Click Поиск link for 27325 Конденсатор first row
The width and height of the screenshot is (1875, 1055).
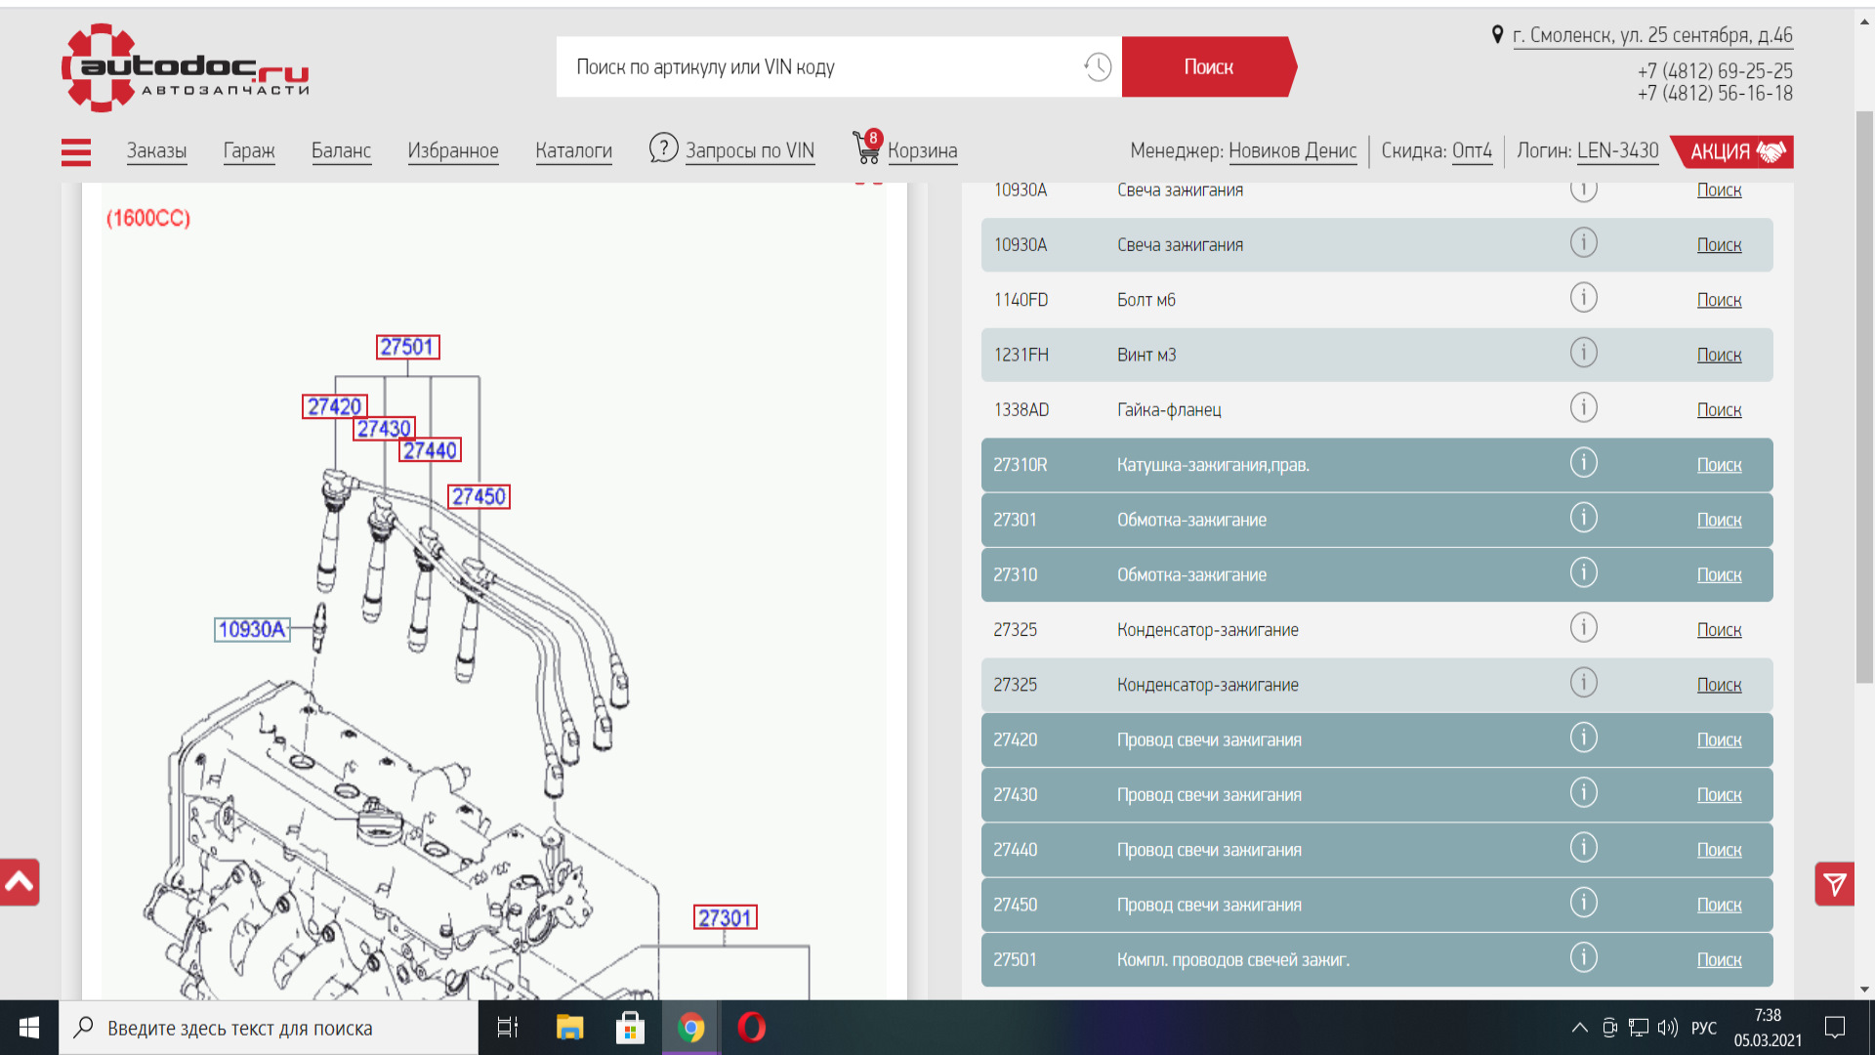1719,630
